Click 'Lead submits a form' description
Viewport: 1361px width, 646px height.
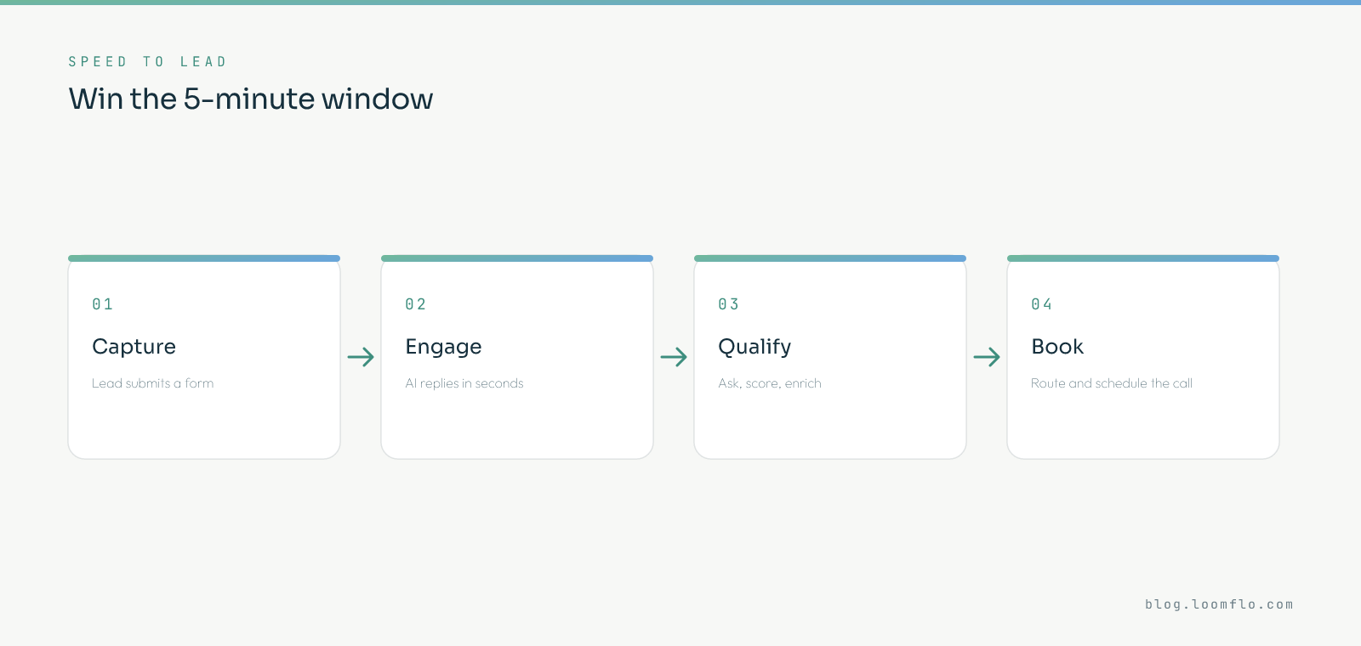pyautogui.click(x=153, y=383)
